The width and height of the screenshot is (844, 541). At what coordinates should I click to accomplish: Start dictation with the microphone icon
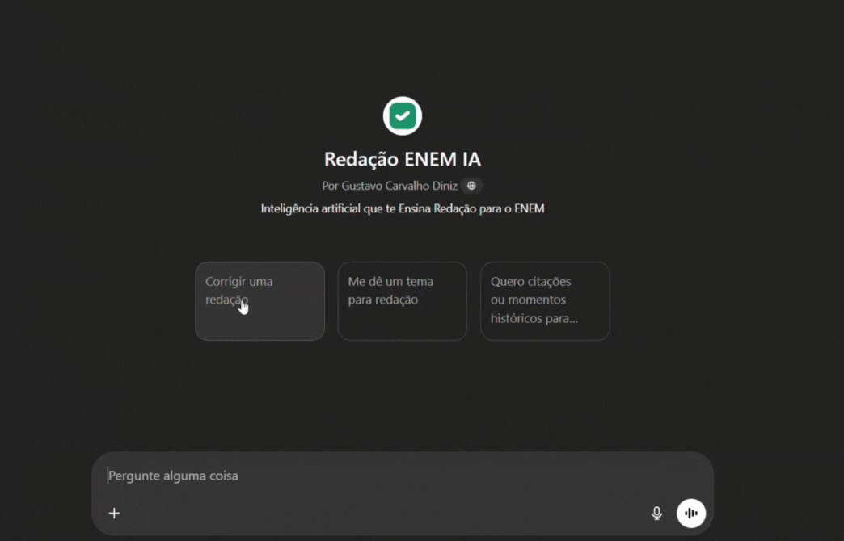[656, 513]
